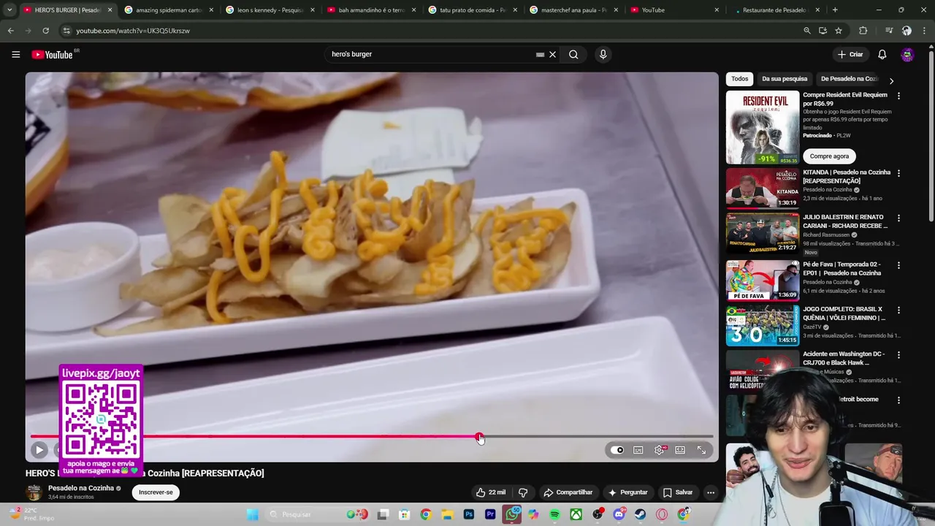Save the video with Salvar
The width and height of the screenshot is (935, 526).
(678, 492)
